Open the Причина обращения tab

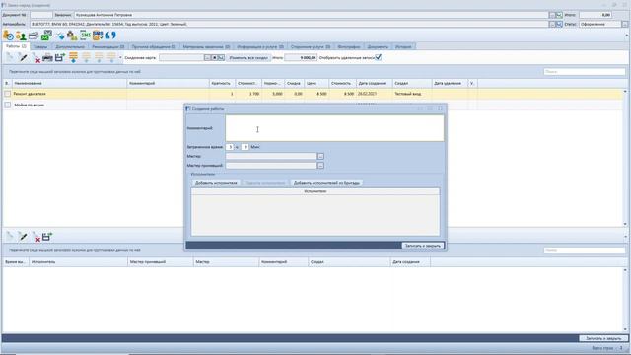pyautogui.click(x=154, y=47)
